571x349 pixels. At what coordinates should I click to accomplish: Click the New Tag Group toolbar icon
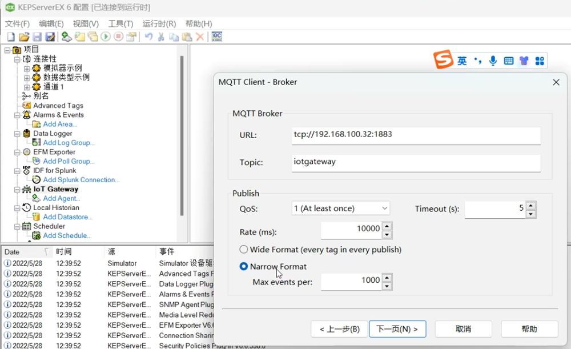coord(93,37)
